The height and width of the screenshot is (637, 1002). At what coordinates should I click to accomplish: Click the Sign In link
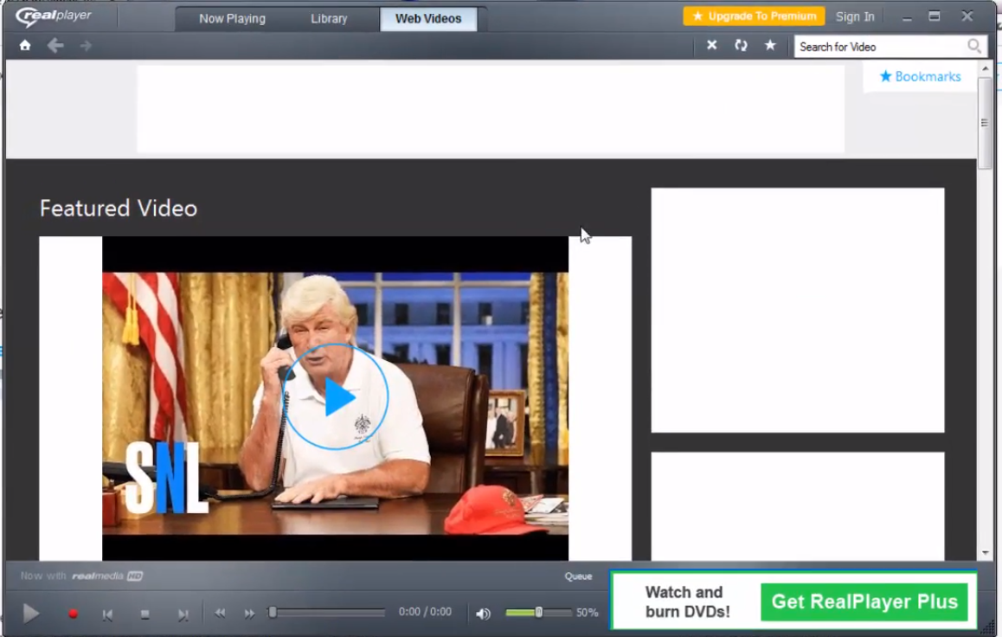click(x=855, y=16)
